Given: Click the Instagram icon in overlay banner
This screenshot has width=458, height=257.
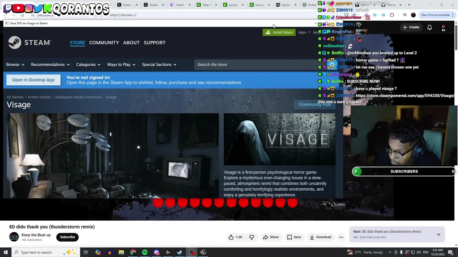Looking at the screenshot, I should pyautogui.click(x=29, y=8).
